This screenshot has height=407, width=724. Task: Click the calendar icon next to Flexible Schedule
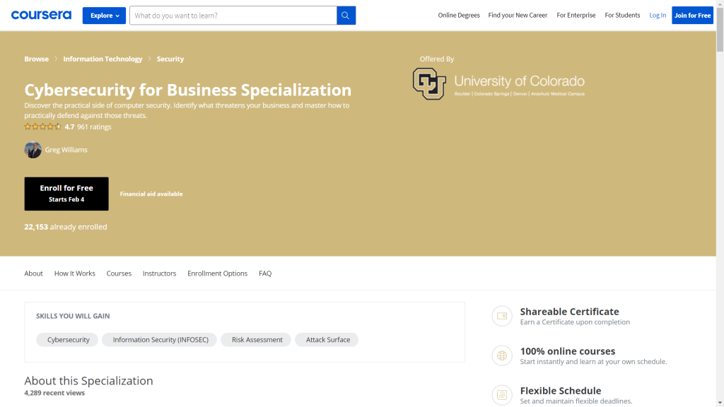coord(502,395)
